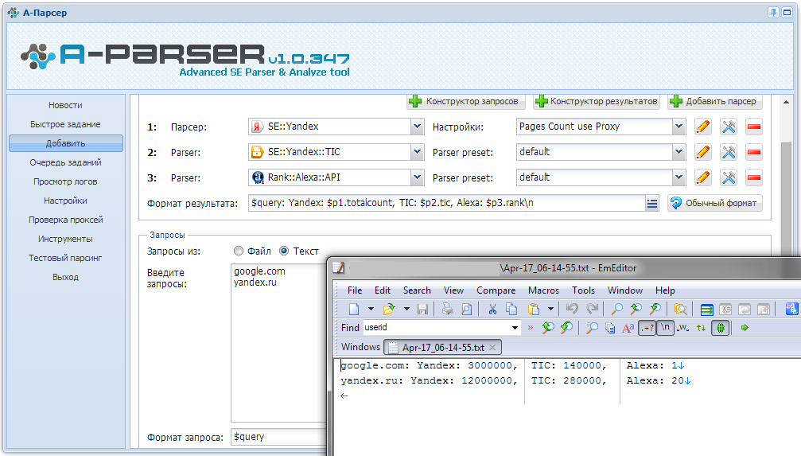Open the SE::Yandex::TIC parser dropdown
Screen dimensions: 801x456
coord(418,152)
